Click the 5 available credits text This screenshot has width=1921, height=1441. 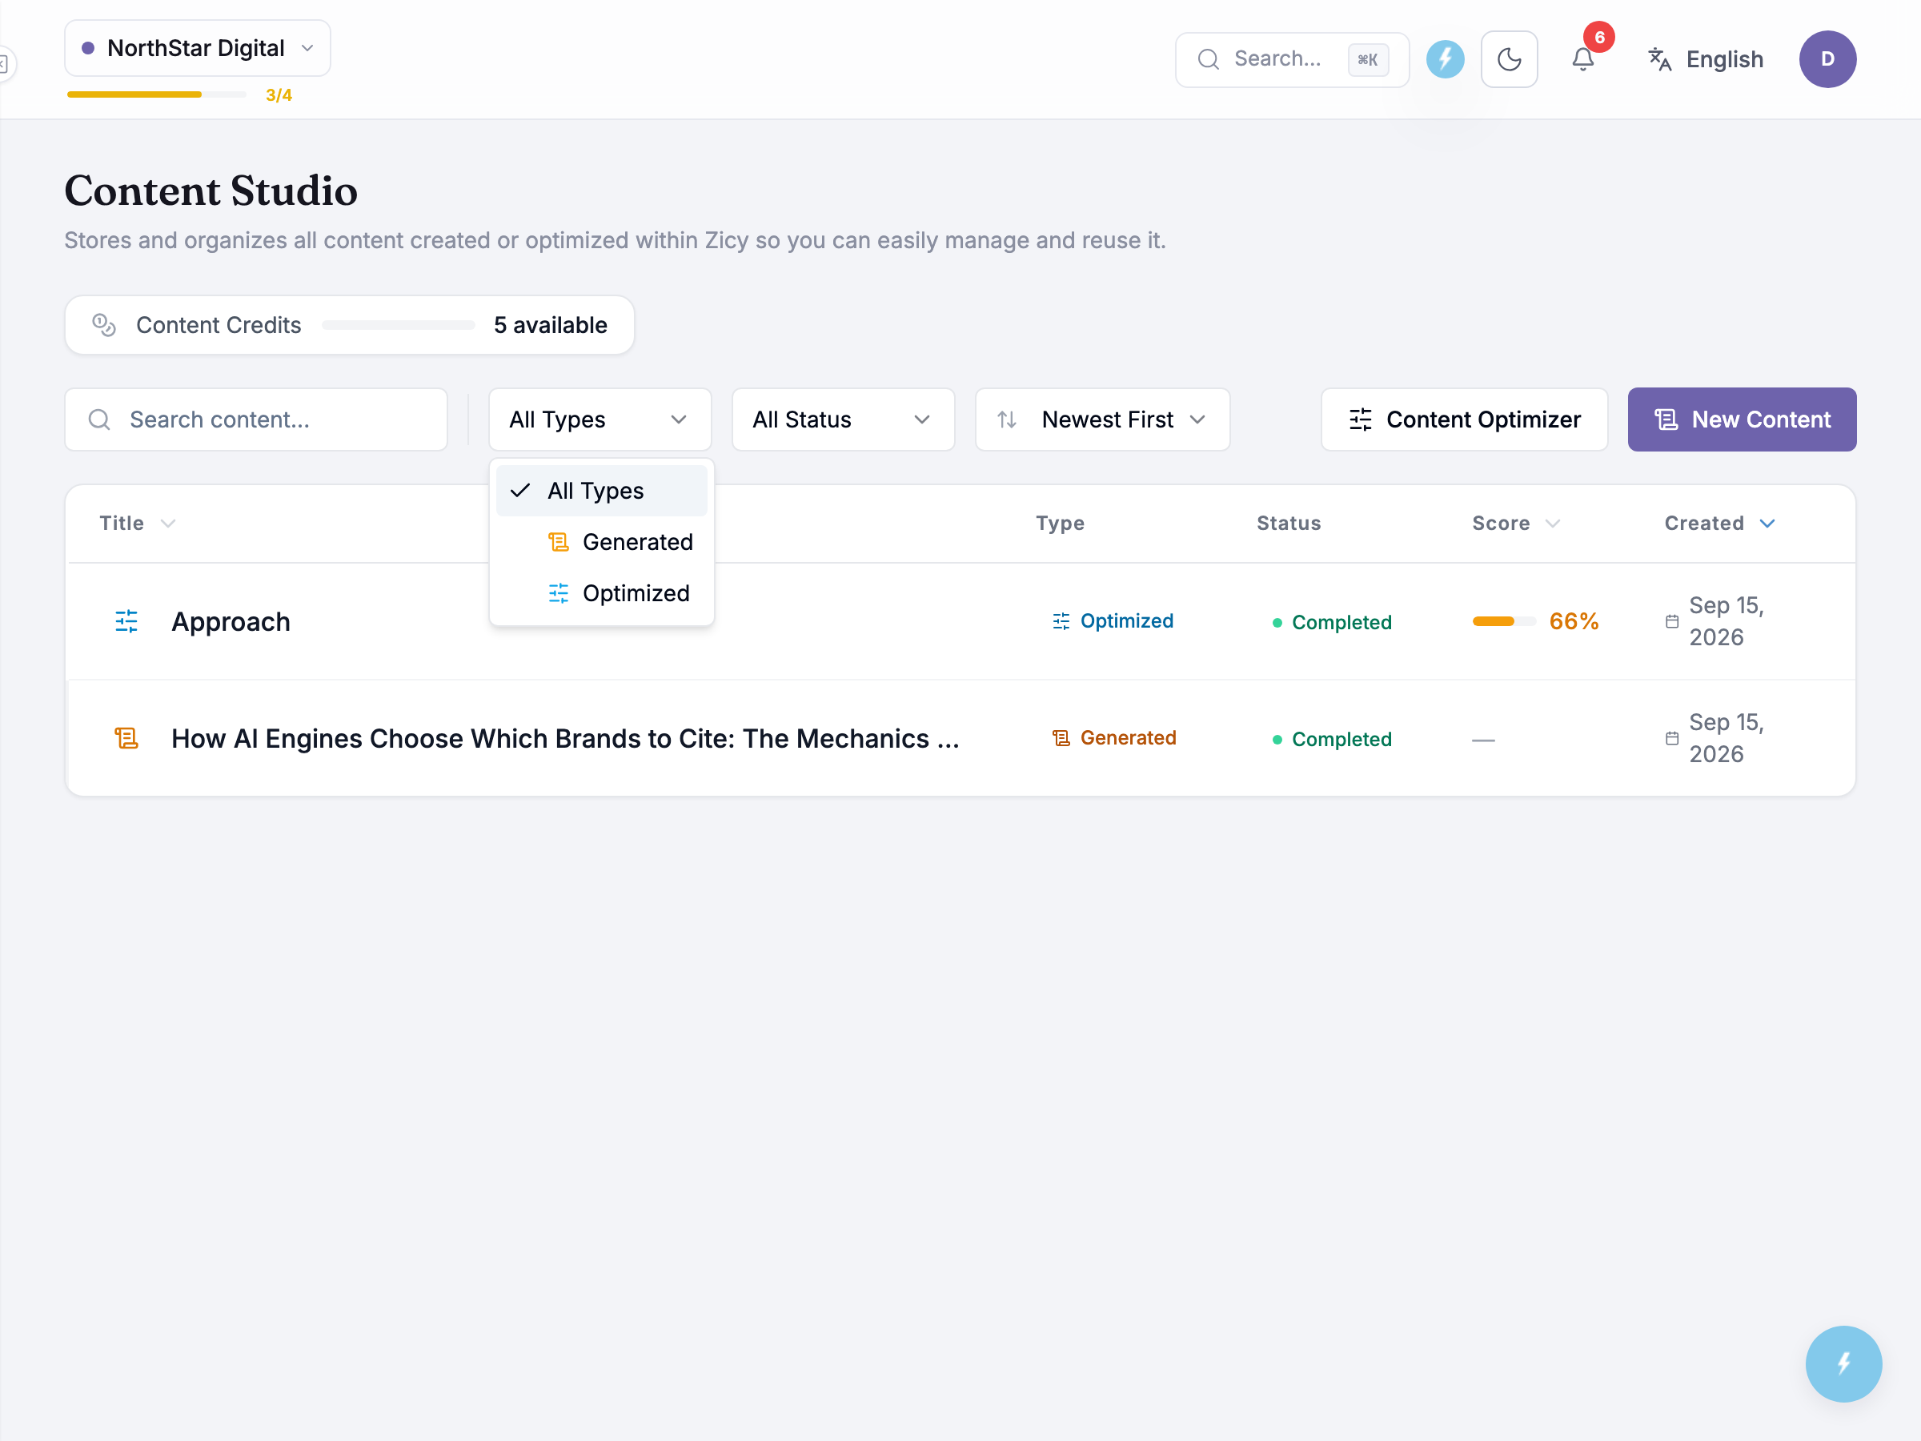pyautogui.click(x=551, y=325)
